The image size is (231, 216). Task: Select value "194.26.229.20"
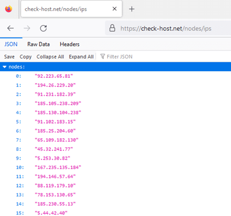pyautogui.click(x=55, y=85)
